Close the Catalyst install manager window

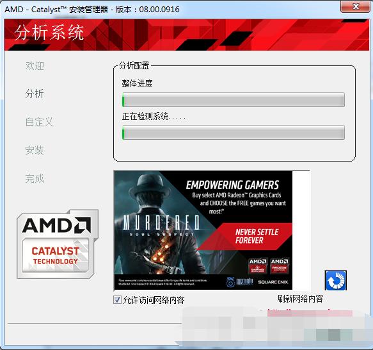(x=355, y=6)
